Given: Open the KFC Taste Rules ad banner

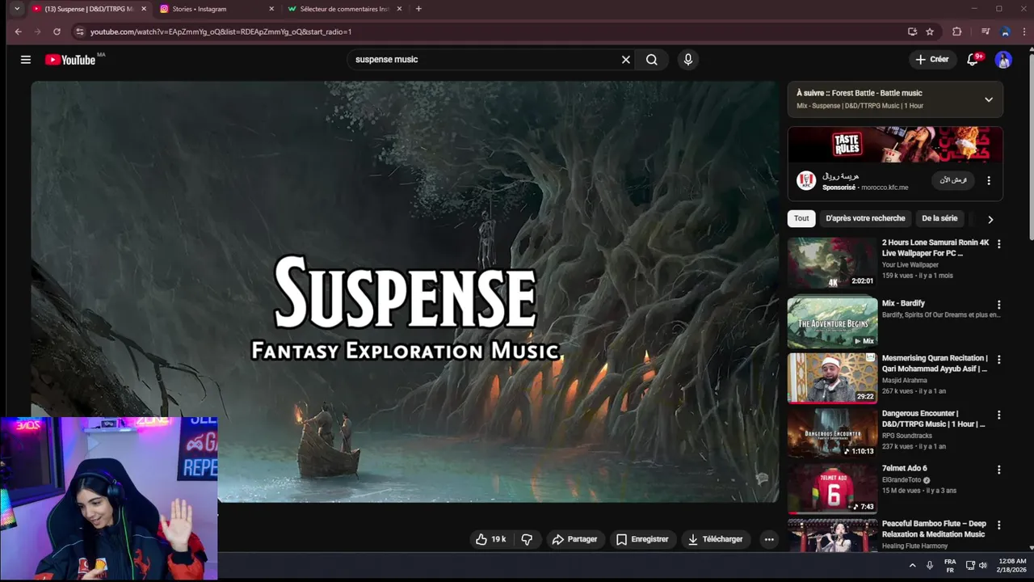Looking at the screenshot, I should [x=895, y=145].
